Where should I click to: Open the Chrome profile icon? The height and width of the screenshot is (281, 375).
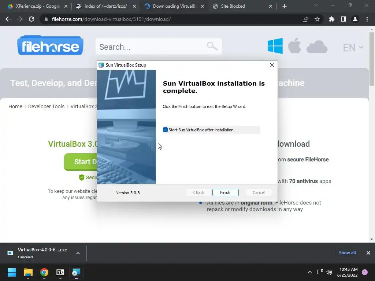[x=355, y=19]
